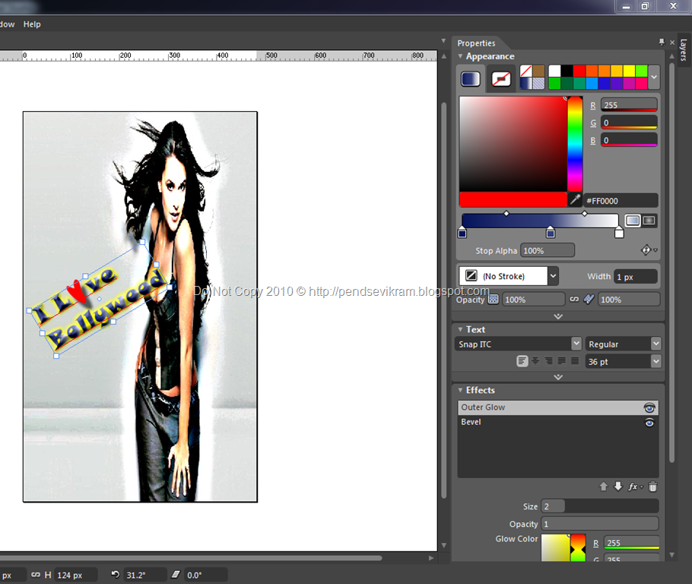
Task: Choose the solid brown fill swatch type
Action: pyautogui.click(x=538, y=71)
